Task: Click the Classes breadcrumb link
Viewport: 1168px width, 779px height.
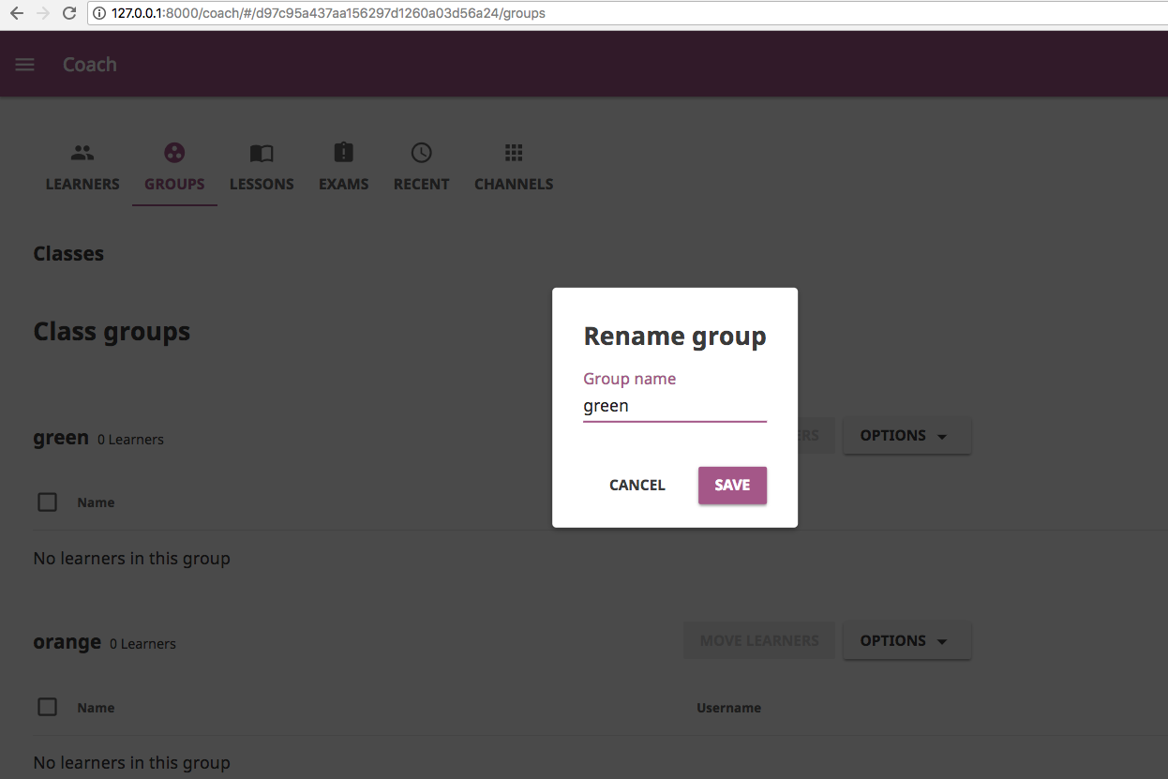Action: 68,254
